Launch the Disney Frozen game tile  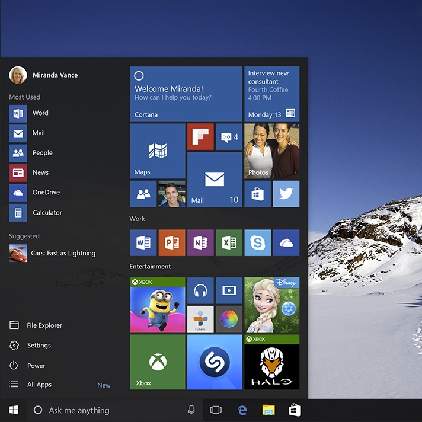coord(272,305)
